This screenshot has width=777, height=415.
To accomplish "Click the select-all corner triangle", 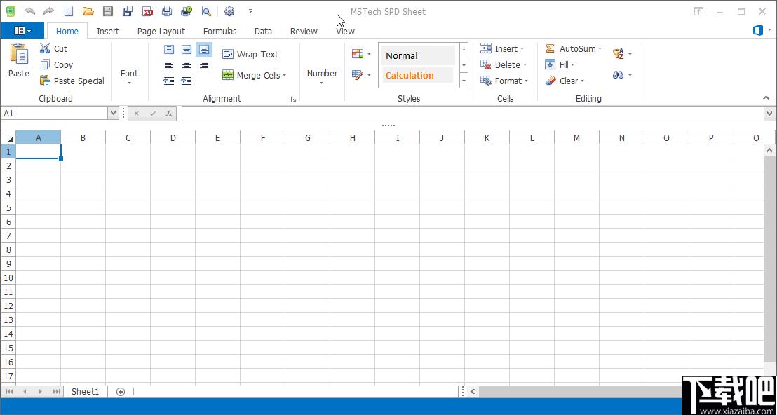I will click(x=8, y=137).
